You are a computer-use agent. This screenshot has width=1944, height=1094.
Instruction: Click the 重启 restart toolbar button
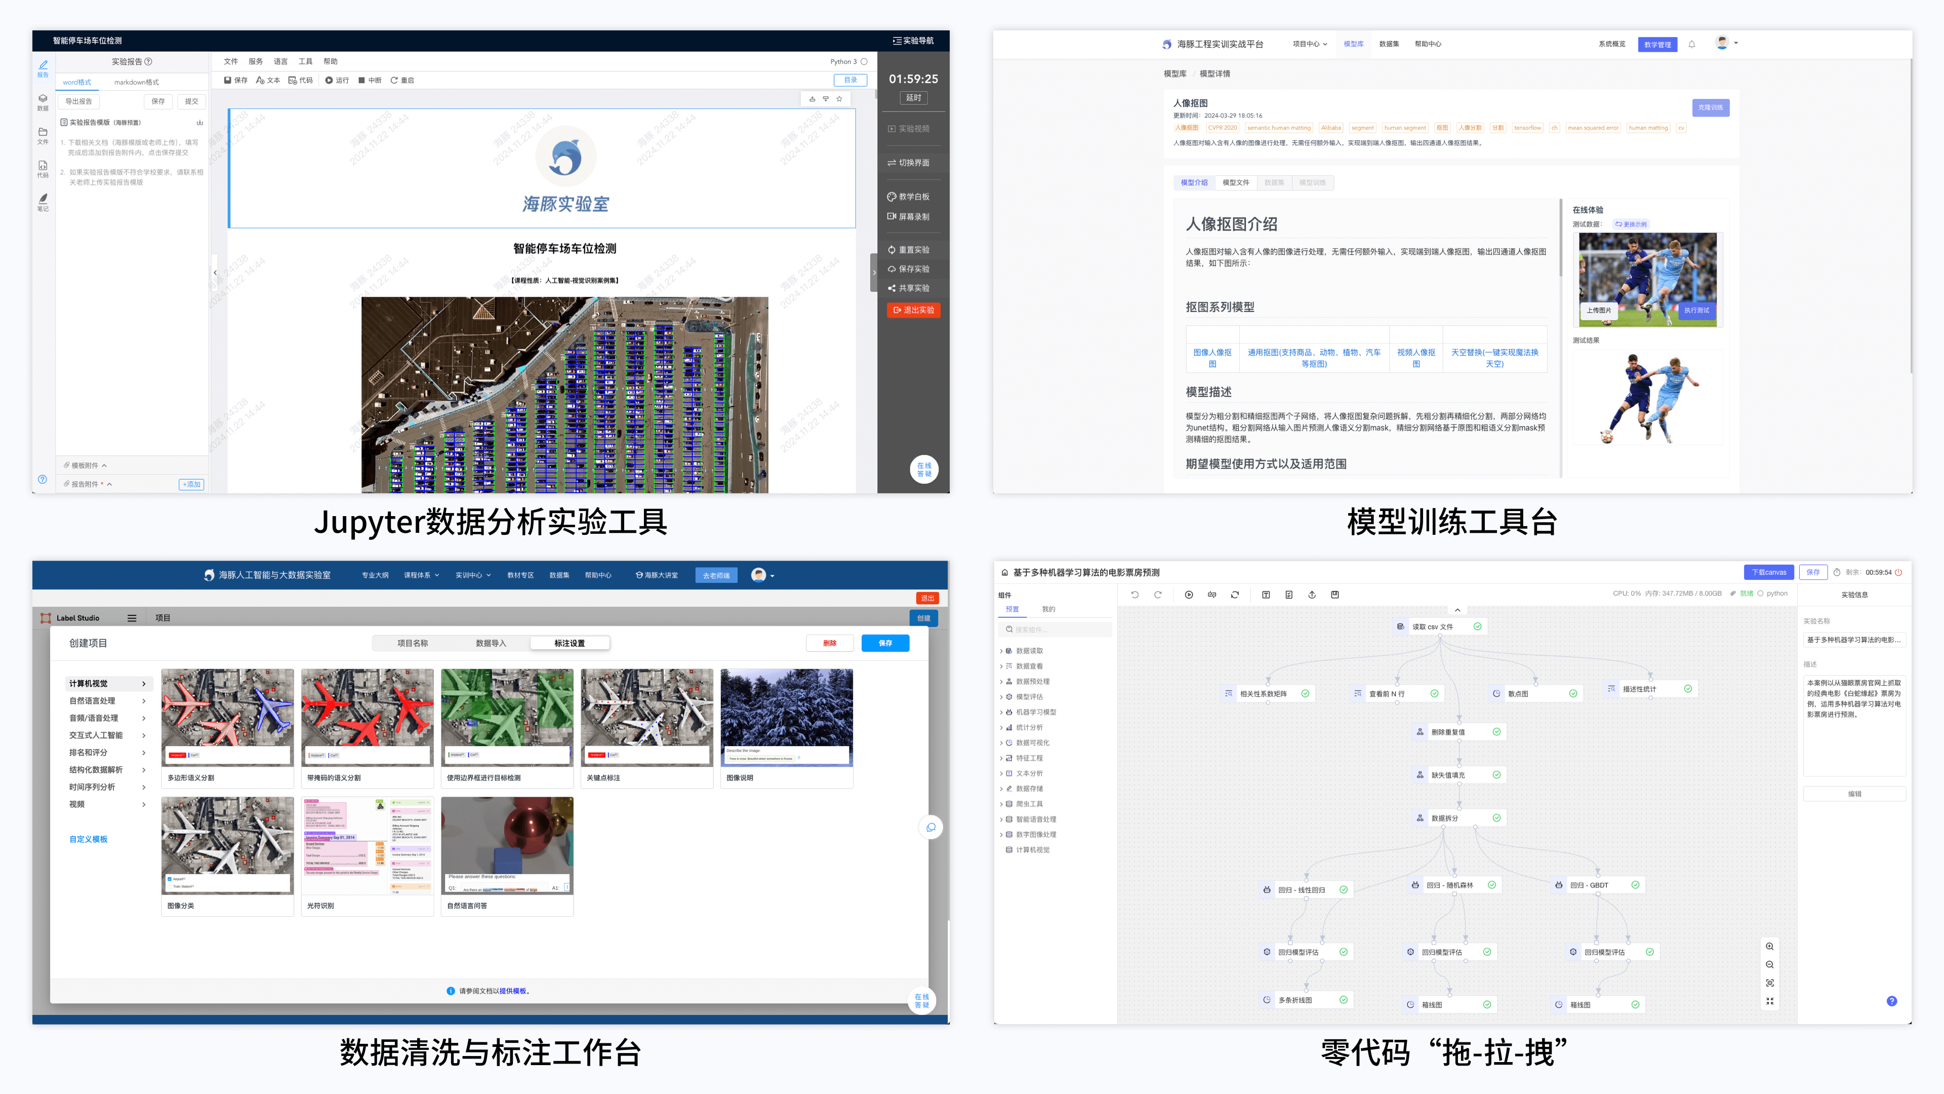402,80
